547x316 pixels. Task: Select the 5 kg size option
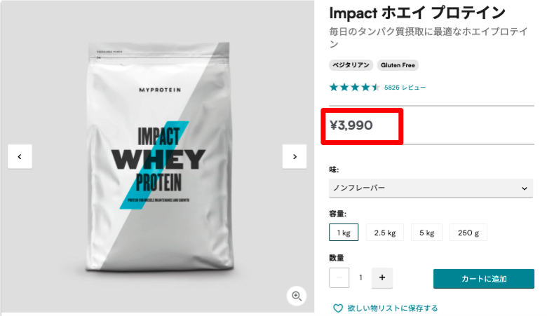click(x=426, y=233)
